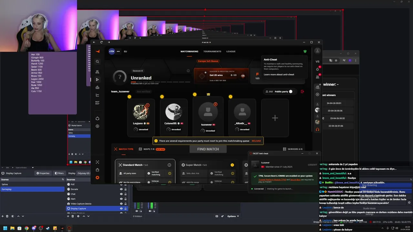The height and width of the screenshot is (232, 413).
Task: Open the leaderboard bar-chart sidebar icon
Action: 97,87
